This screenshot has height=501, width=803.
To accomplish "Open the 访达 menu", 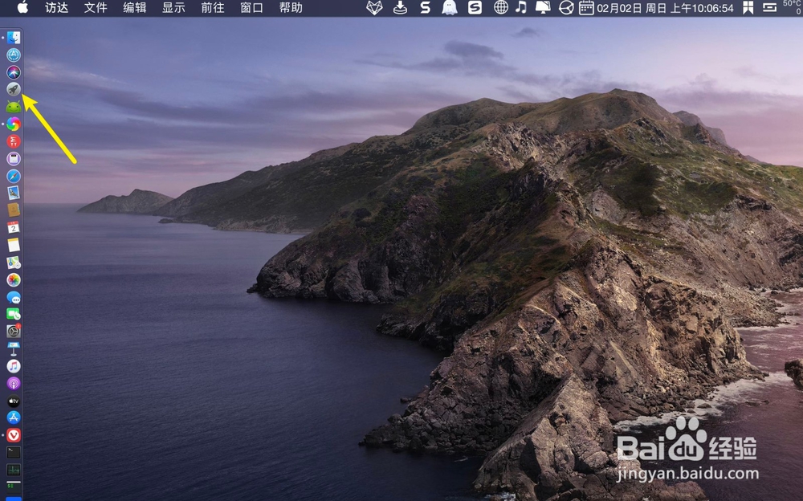I will pyautogui.click(x=57, y=8).
